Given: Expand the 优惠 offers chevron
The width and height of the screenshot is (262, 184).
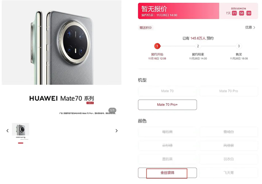Looking at the screenshot, I should pos(250,27).
